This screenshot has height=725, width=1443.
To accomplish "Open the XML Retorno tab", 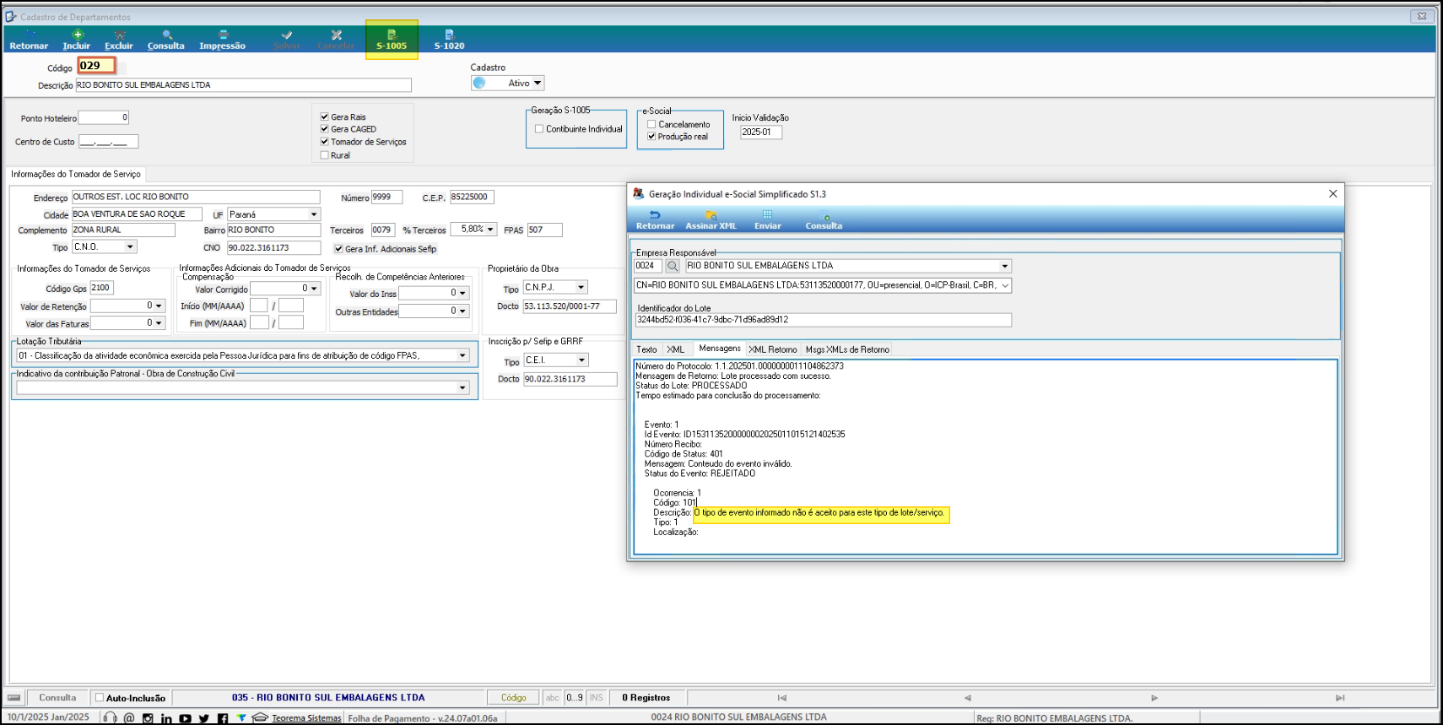I will 772,349.
